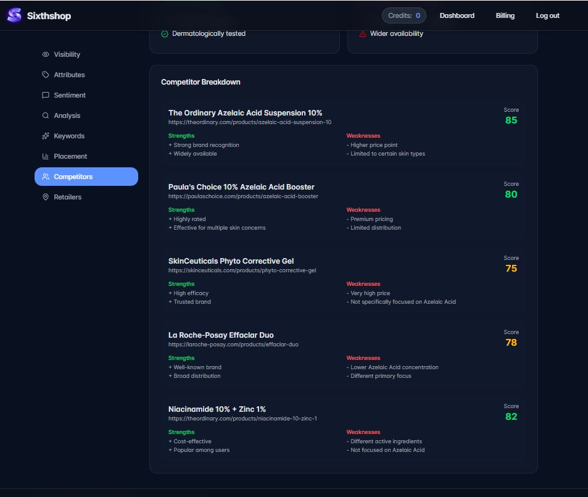The height and width of the screenshot is (497, 588).
Task: Open Sentiment via the speech bubble icon
Action: click(45, 95)
